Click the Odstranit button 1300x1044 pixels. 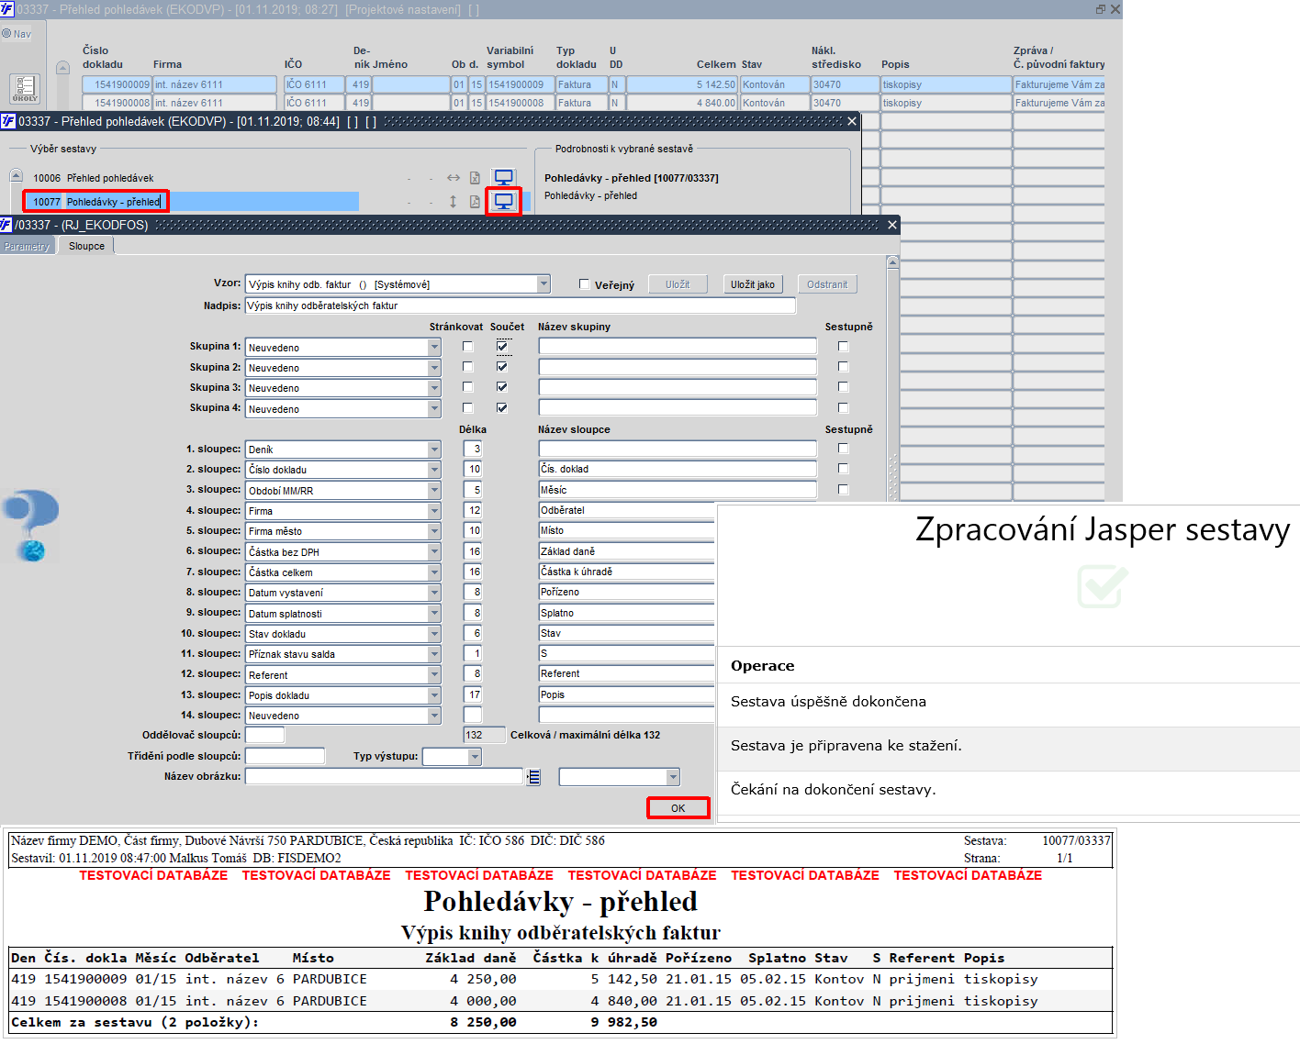point(827,284)
